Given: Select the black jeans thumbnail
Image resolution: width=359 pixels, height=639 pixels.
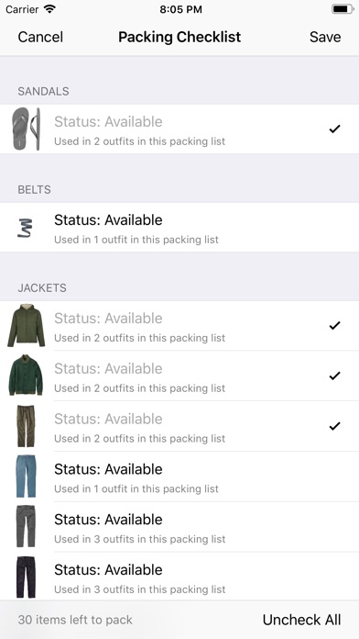Looking at the screenshot, I should click(26, 577).
